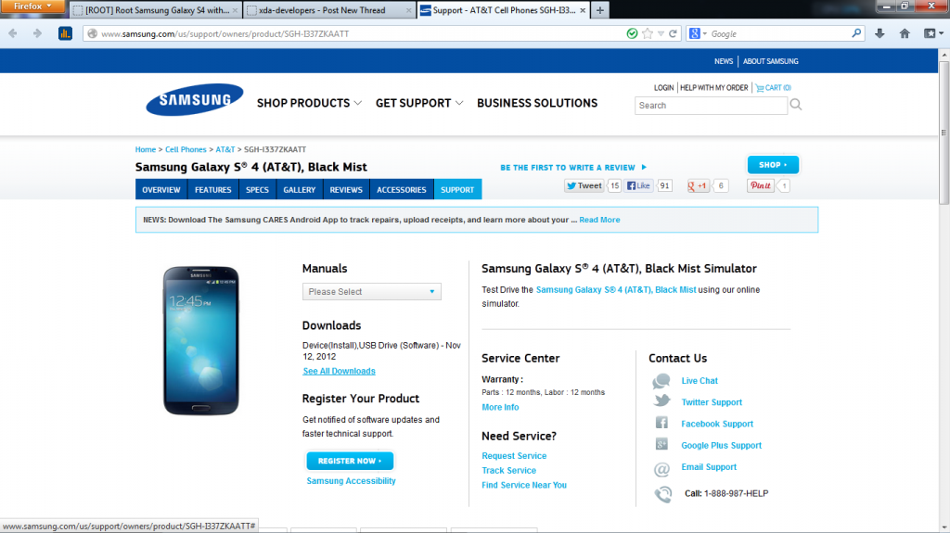Screen dimensions: 950x533
Task: Open the blue chart toolbar icon
Action: (66, 34)
